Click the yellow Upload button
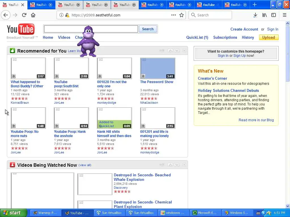This screenshot has width=290, height=217. click(269, 38)
